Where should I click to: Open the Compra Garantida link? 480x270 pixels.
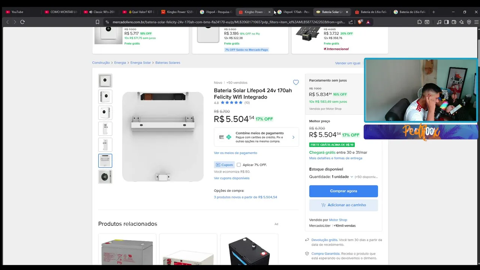[325, 253]
